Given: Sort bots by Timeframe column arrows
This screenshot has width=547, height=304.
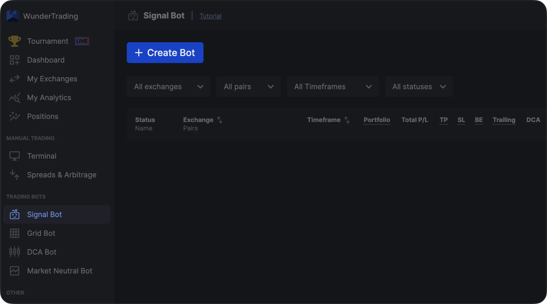Looking at the screenshot, I should [347, 120].
